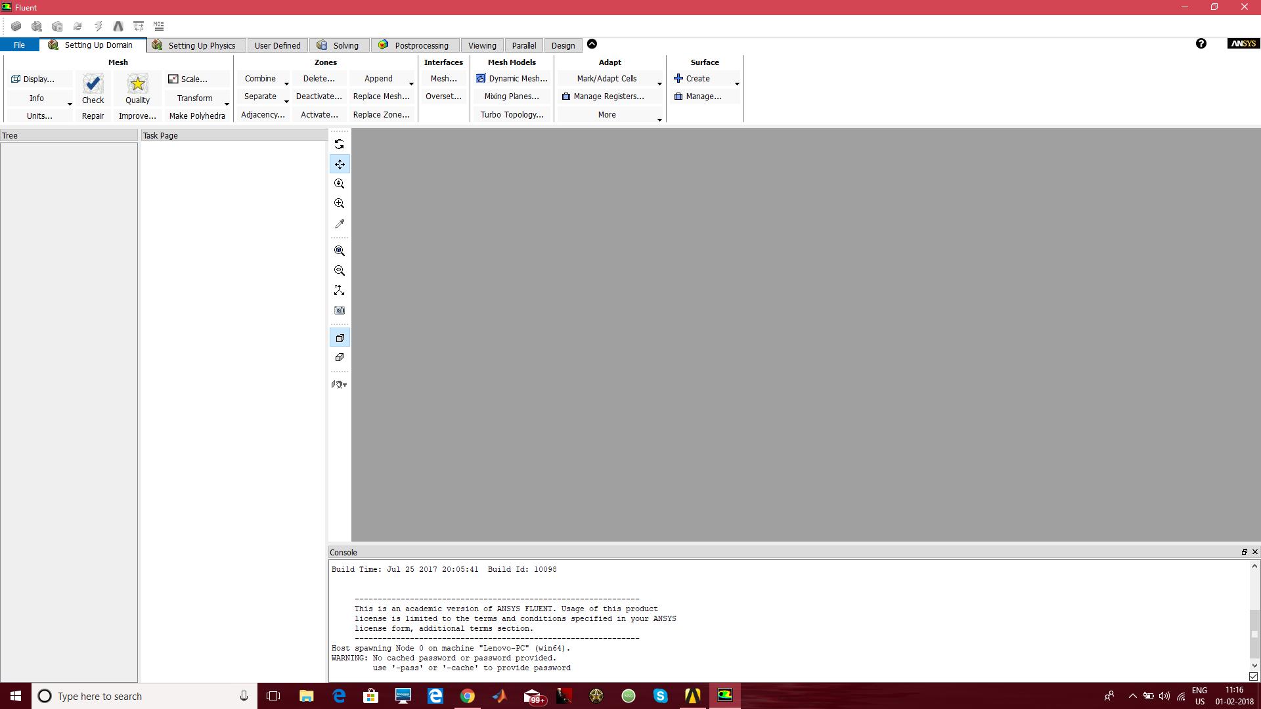Viewport: 1261px width, 709px height.
Task: Open the File menu
Action: [19, 45]
